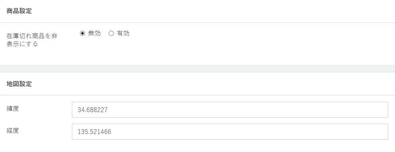Click the 商品設定 section header

point(19,11)
